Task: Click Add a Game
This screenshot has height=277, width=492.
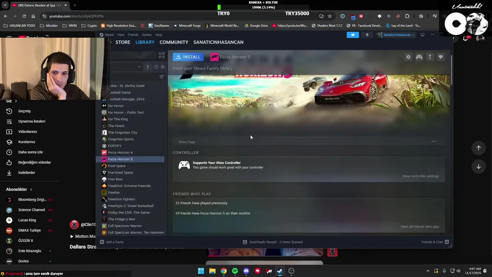Action: point(112,242)
